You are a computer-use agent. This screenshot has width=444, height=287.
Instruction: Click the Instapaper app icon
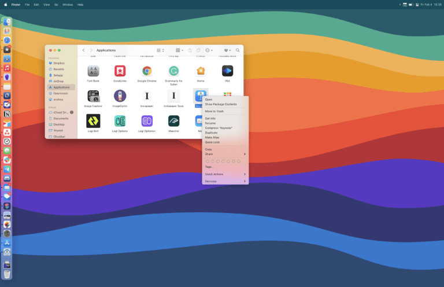pyautogui.click(x=147, y=96)
